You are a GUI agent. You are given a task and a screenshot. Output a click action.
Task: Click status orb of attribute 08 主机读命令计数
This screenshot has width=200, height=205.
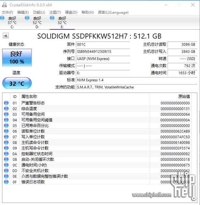pos(6,142)
